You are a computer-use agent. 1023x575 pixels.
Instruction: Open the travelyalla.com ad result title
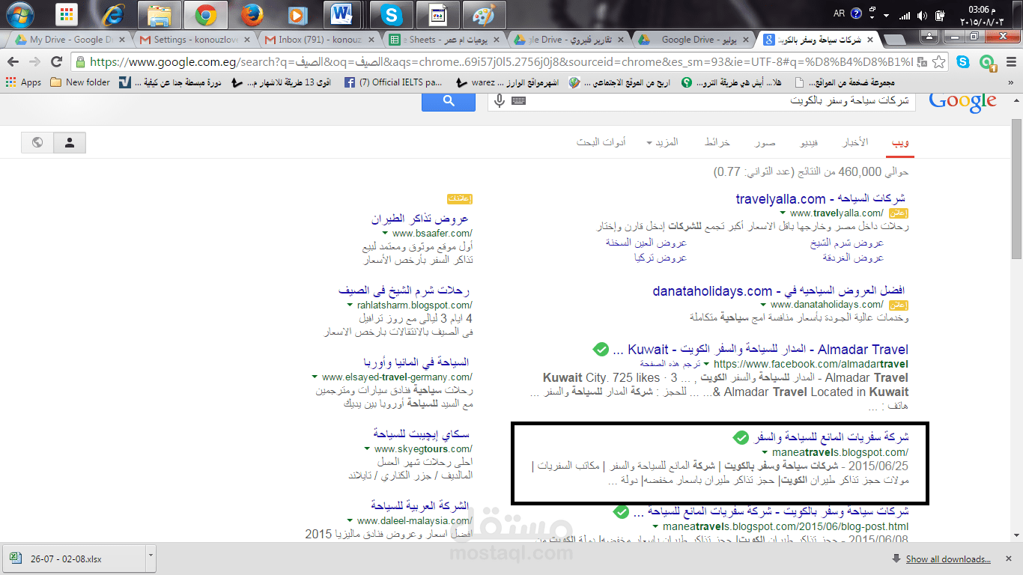click(821, 198)
